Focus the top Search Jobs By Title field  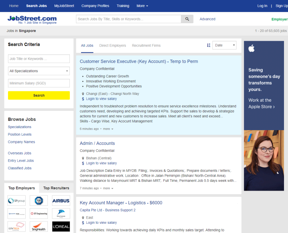128,19
